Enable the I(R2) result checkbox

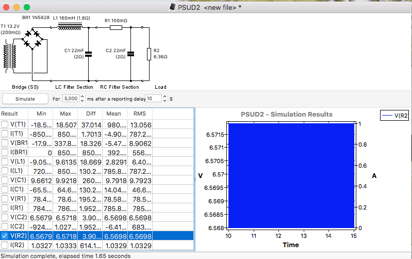[x=5, y=245]
